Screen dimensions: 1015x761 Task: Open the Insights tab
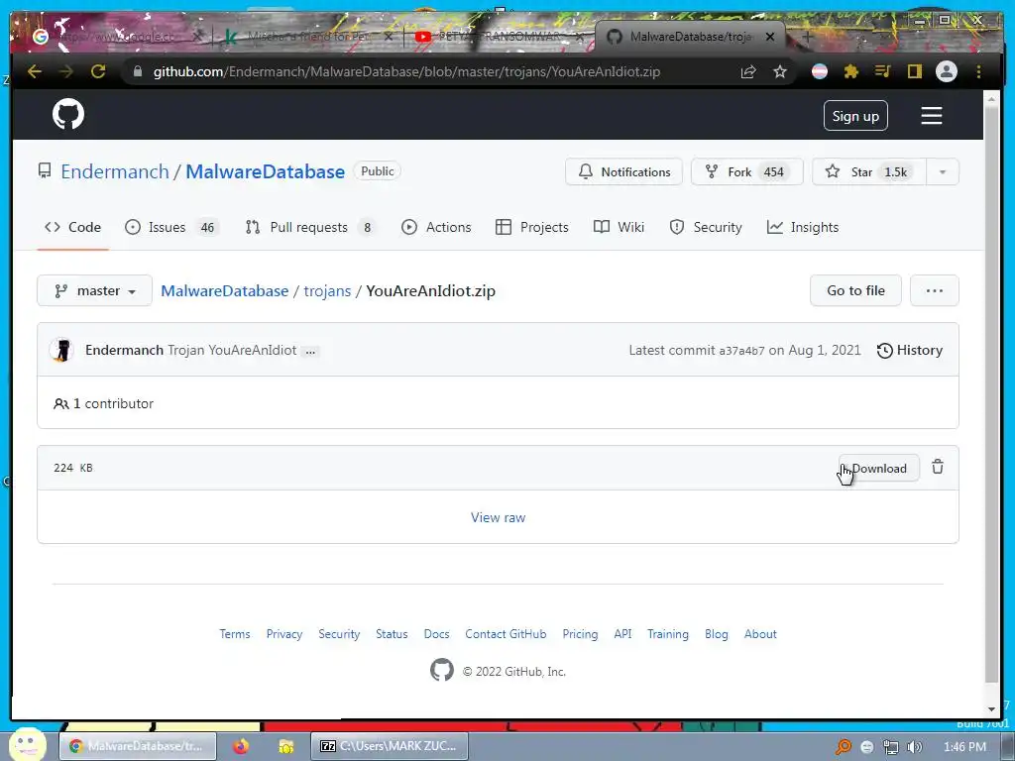coord(803,227)
